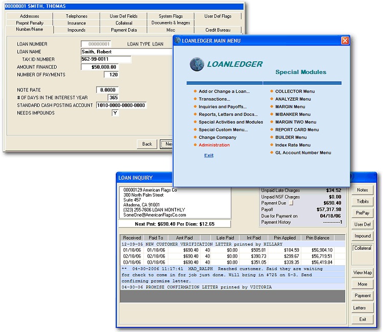This screenshot has width=383, height=332.
Task: Click the Received column header
Action: [132, 238]
